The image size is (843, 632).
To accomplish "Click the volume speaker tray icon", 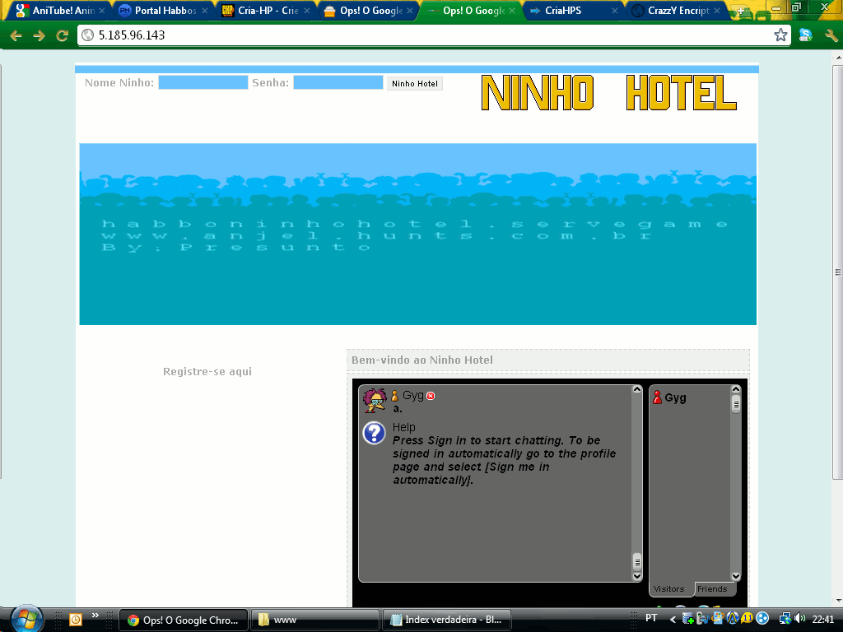I will coord(800,619).
